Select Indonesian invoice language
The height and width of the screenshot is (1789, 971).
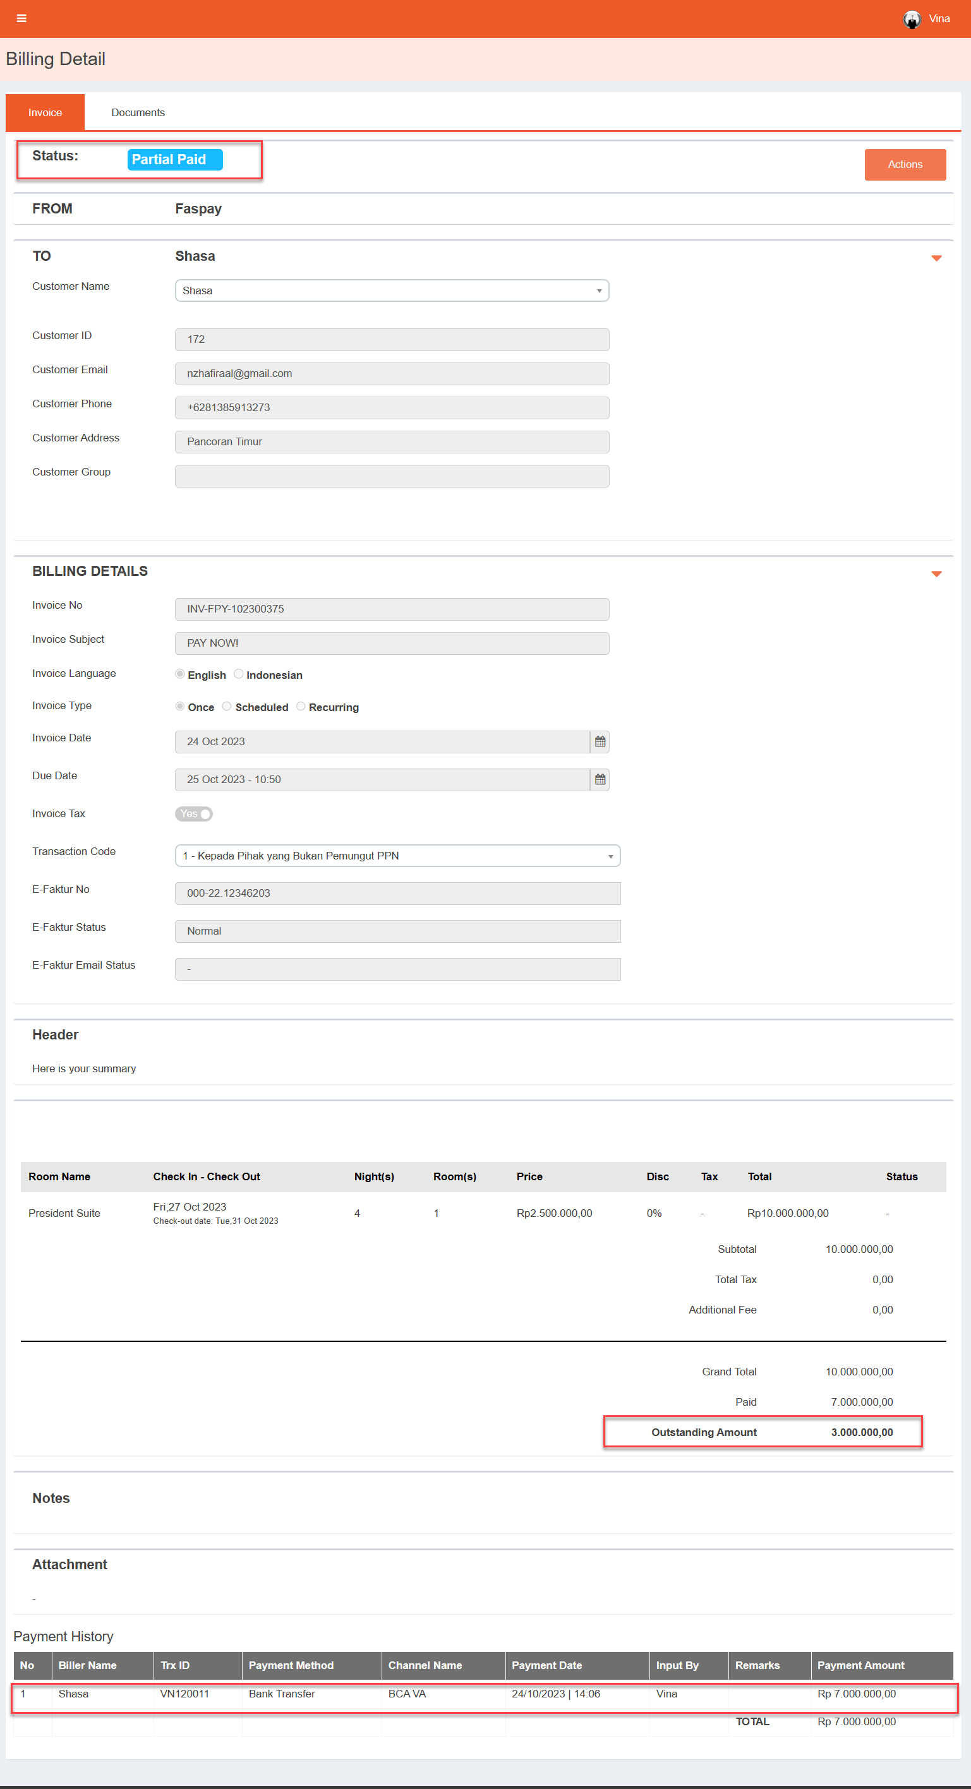[x=238, y=674]
